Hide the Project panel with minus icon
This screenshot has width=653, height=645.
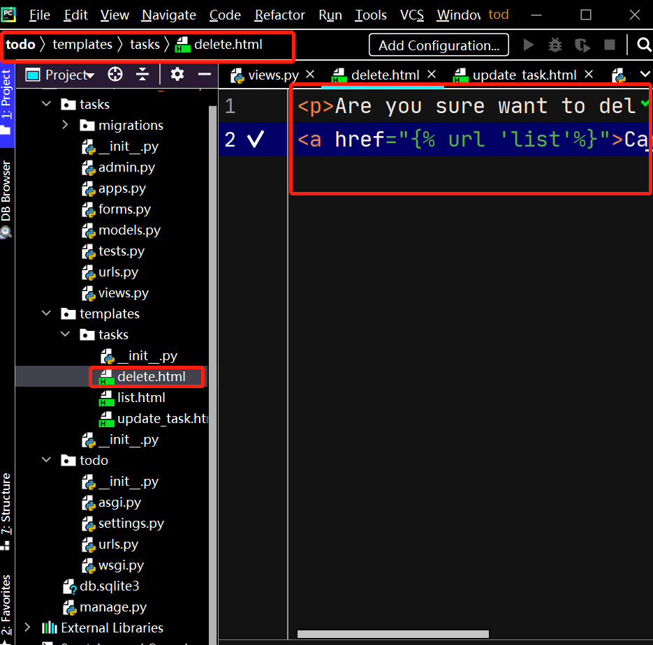[x=204, y=75]
